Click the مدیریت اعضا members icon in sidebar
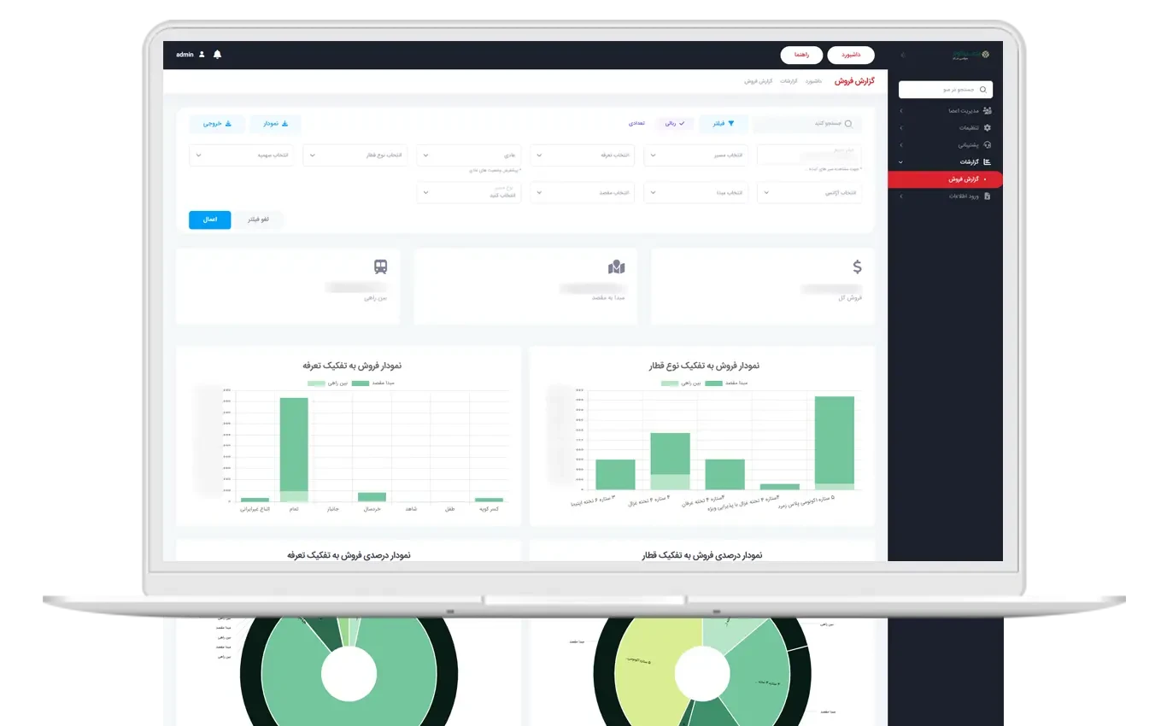 987,111
